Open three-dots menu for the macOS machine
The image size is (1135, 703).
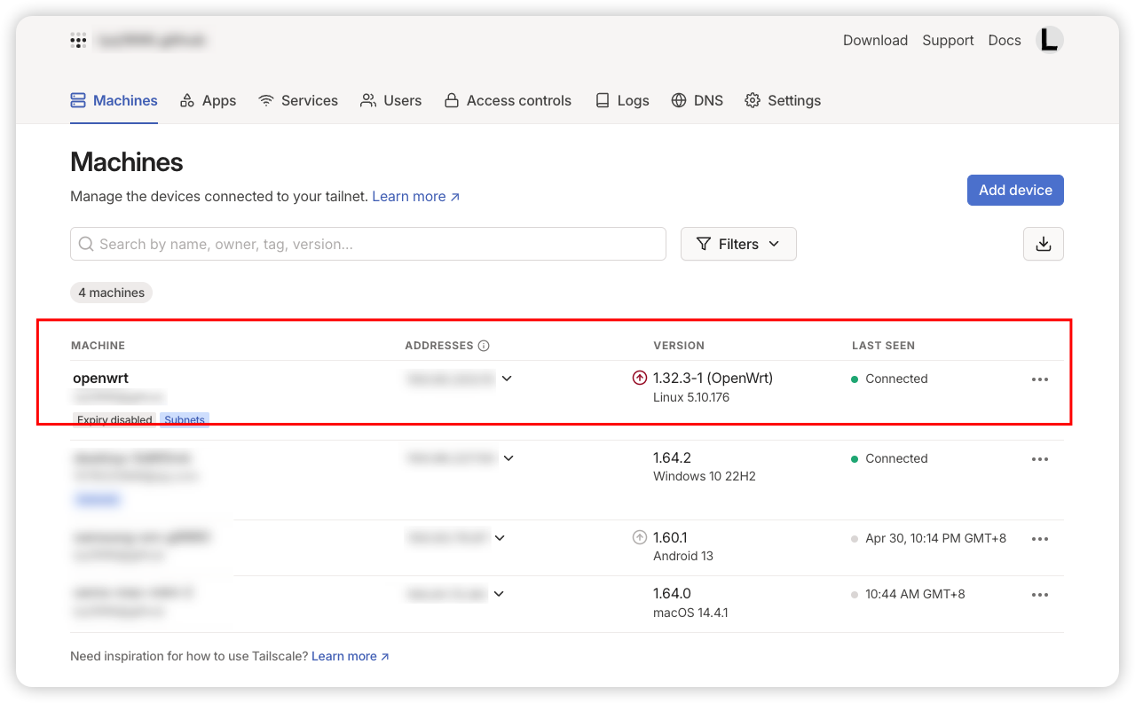(x=1040, y=595)
